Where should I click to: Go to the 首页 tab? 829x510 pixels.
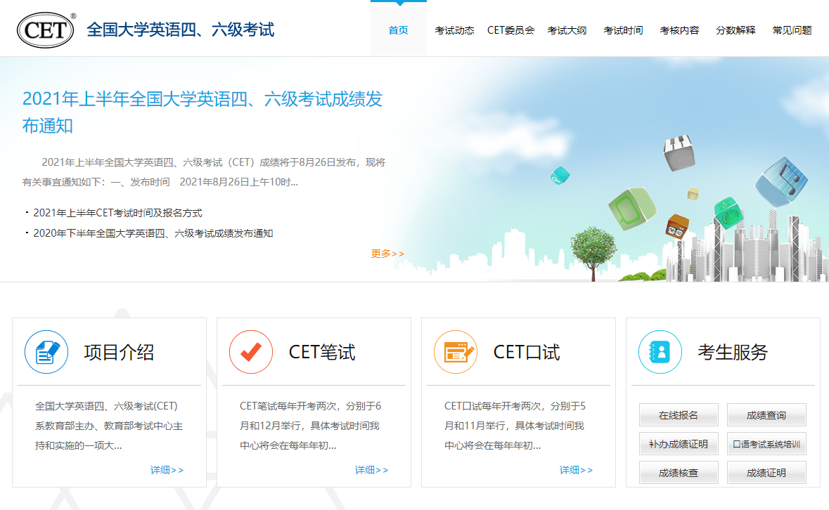click(x=398, y=30)
